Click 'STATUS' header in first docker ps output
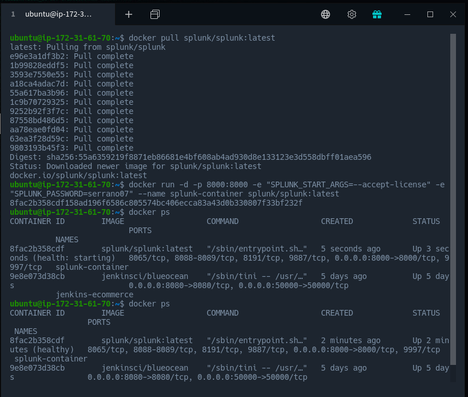Viewport: 468px width, 397px height. pyautogui.click(x=426, y=222)
